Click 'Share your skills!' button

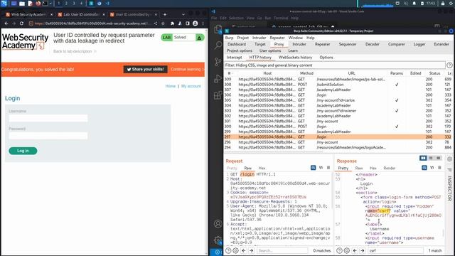(x=145, y=70)
